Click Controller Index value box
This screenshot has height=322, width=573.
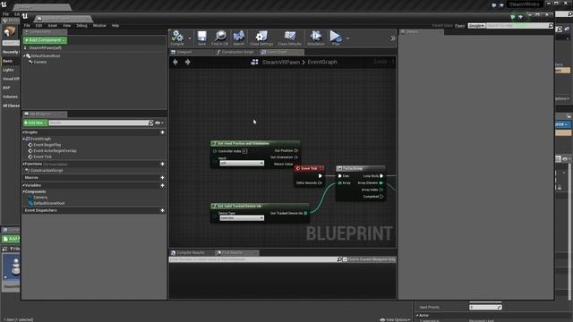pyautogui.click(x=244, y=151)
